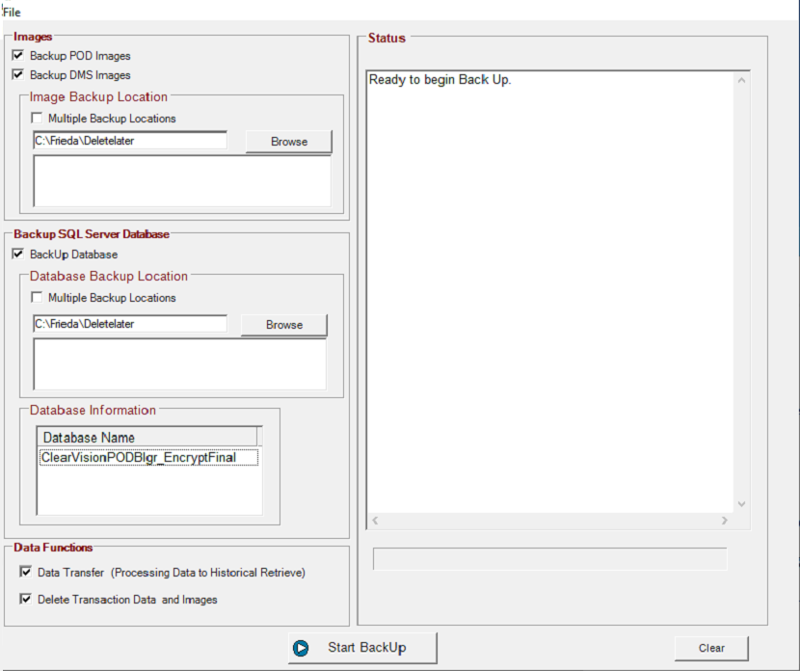Viewport: 800px width, 671px height.
Task: Click the status scrollbar up arrow
Action: click(x=742, y=80)
